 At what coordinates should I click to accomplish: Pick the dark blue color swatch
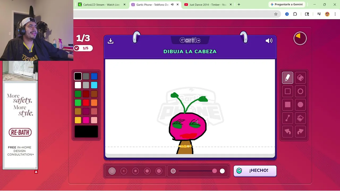tap(94, 76)
